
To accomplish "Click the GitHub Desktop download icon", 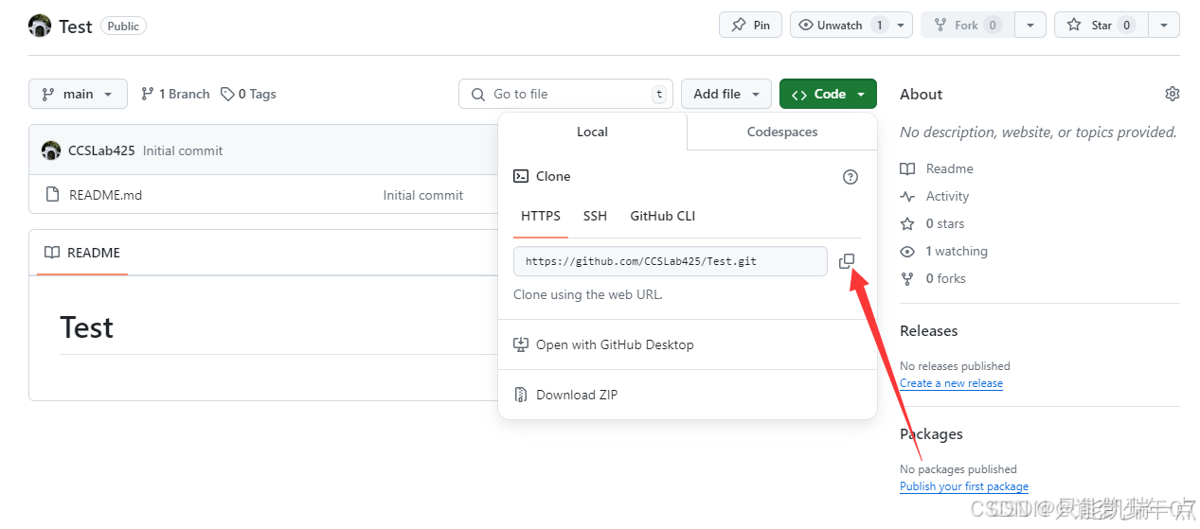I will click(521, 344).
